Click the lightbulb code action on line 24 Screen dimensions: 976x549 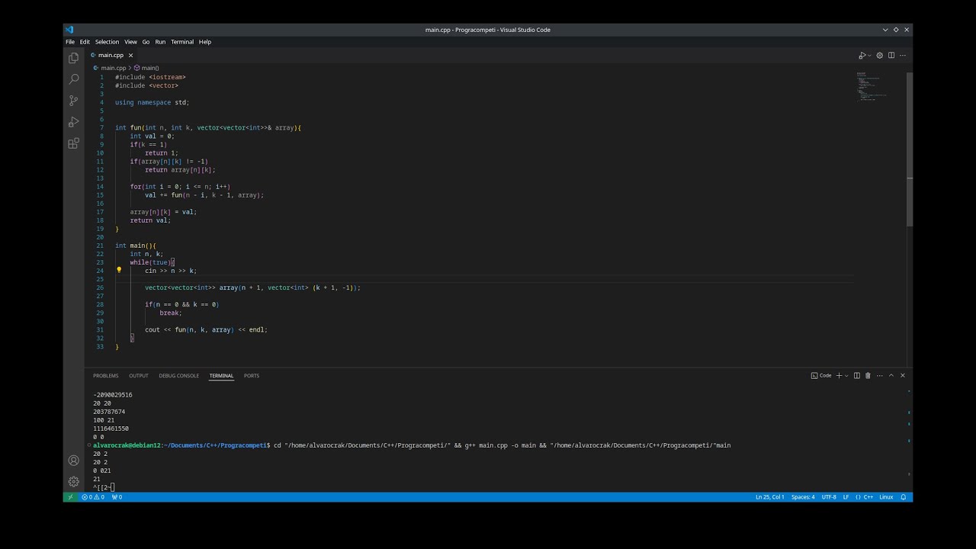click(x=119, y=270)
